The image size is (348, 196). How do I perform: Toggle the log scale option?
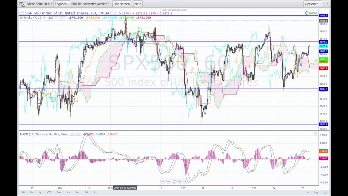[x=316, y=192]
